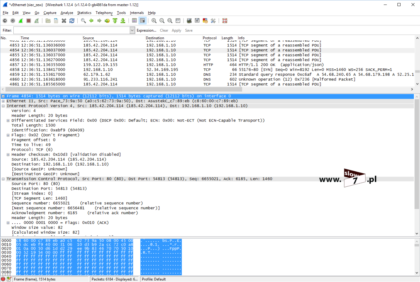Select the 'Total Length: 1500' line

point(33,125)
